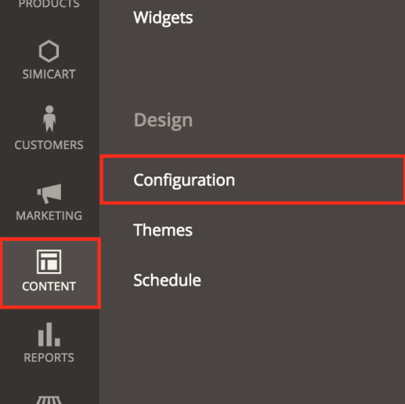Click empty space right of Themes item
This screenshot has width=405, height=404.
point(298,230)
